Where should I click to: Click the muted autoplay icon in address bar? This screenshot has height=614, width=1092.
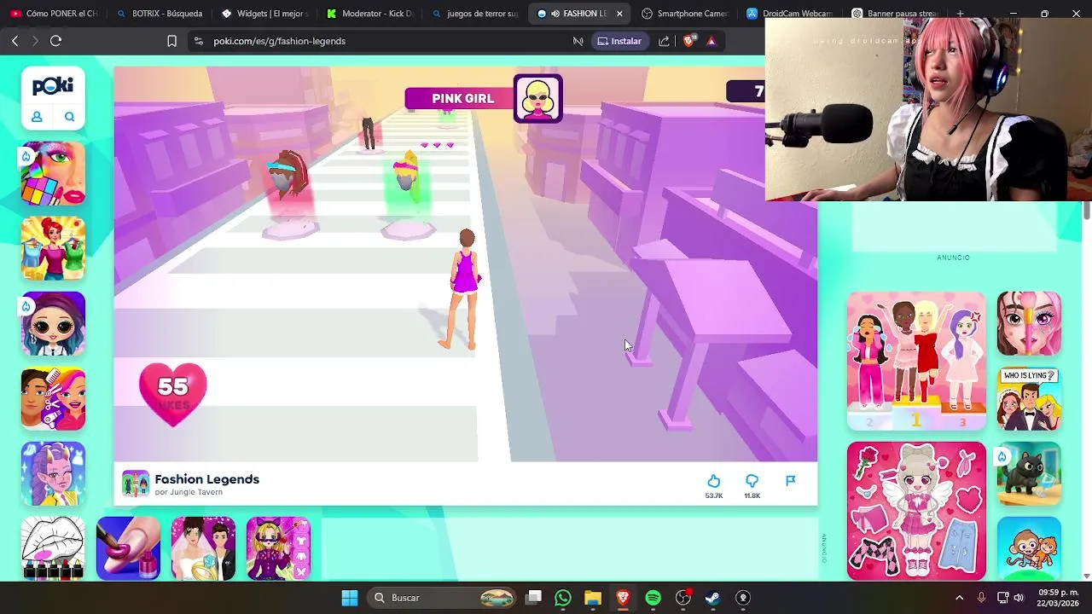pos(578,41)
